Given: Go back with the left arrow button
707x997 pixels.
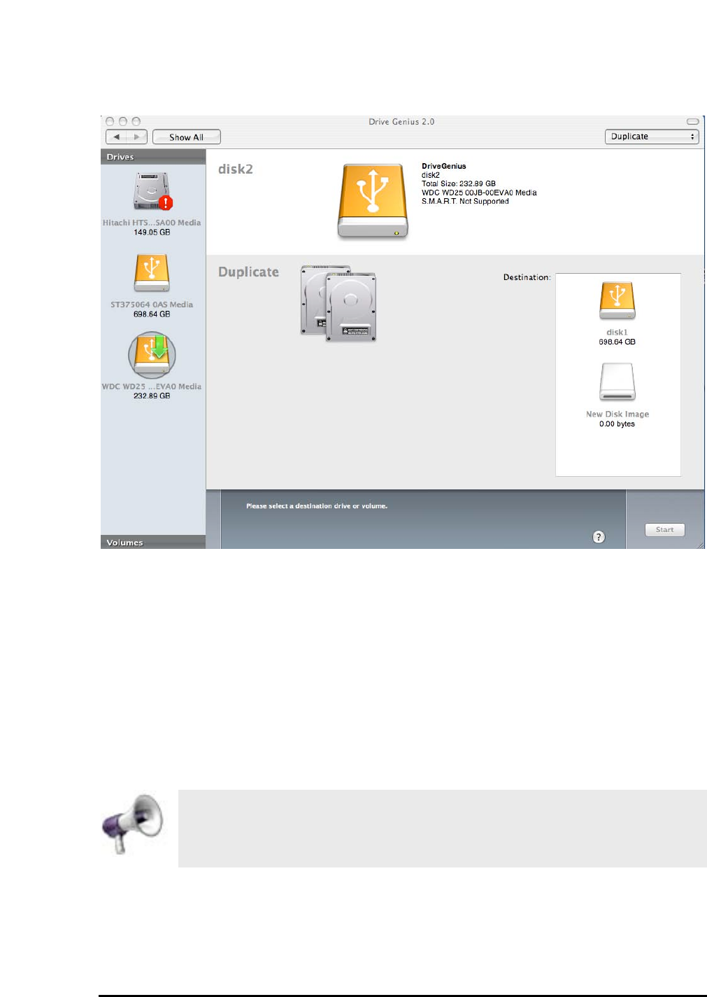Looking at the screenshot, I should (x=116, y=137).
